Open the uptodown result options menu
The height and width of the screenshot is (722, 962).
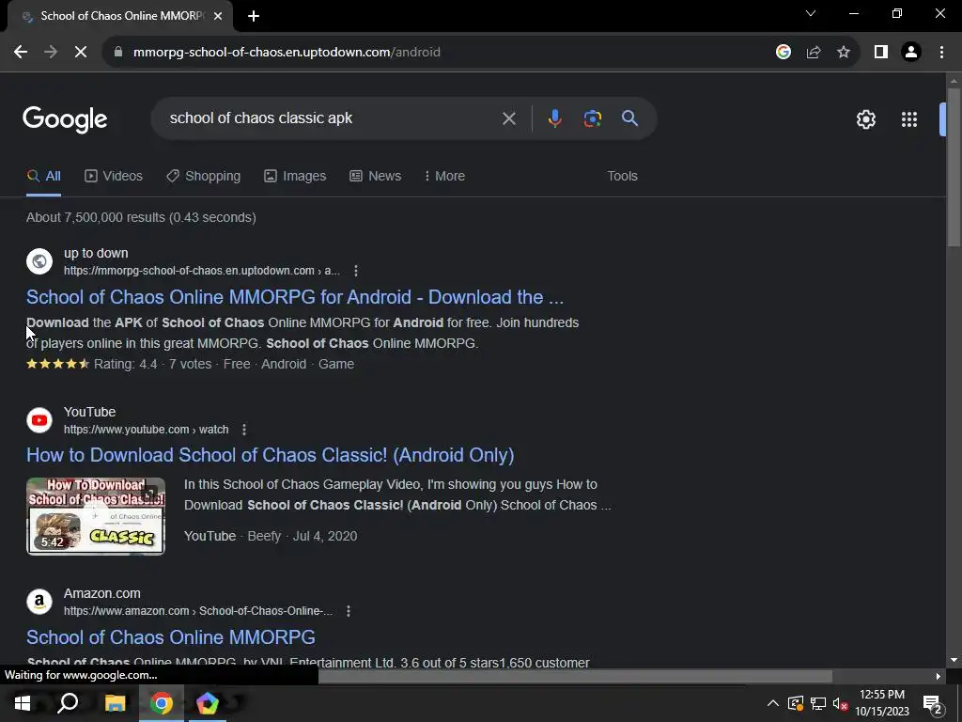[x=356, y=271]
